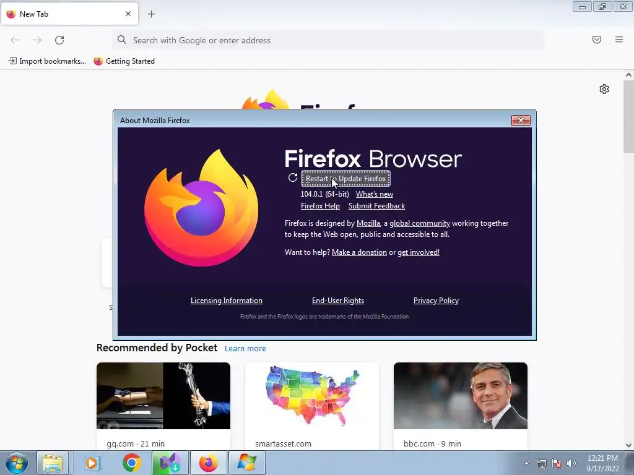Open Save to Pocket icon
This screenshot has width=634, height=475.
point(597,40)
